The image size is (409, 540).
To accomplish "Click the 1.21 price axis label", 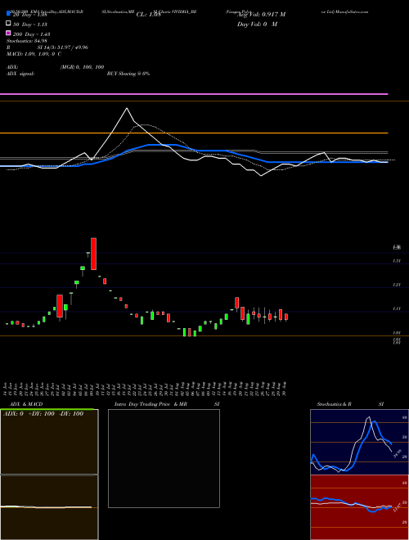I will pyautogui.click(x=397, y=285).
